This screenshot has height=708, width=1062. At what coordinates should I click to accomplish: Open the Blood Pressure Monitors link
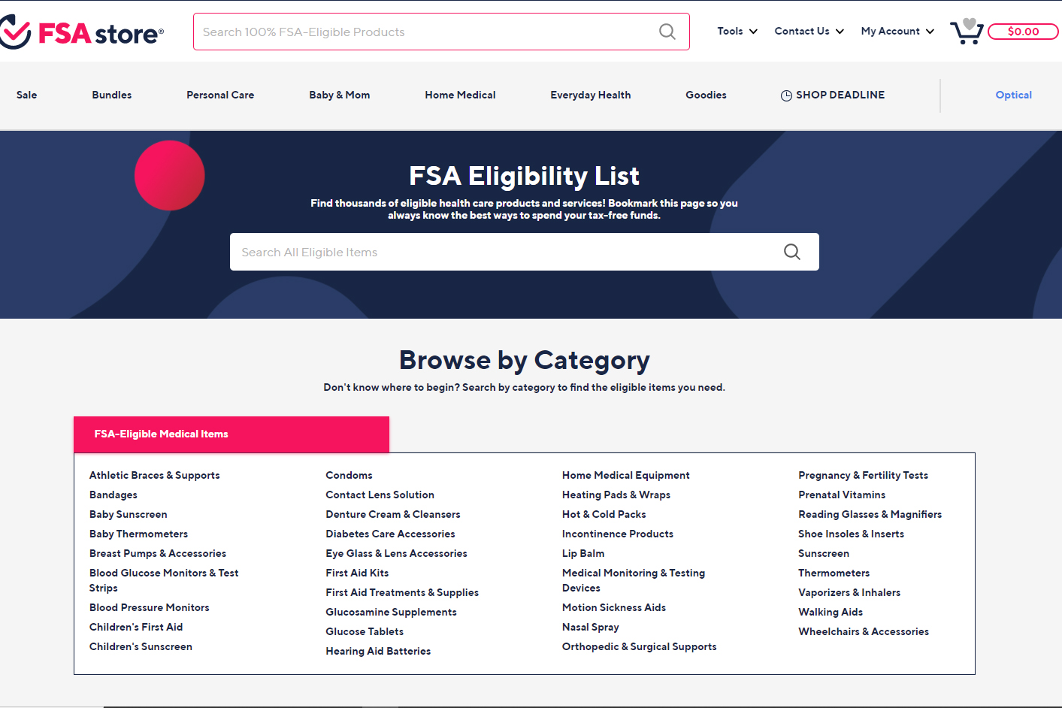click(149, 607)
